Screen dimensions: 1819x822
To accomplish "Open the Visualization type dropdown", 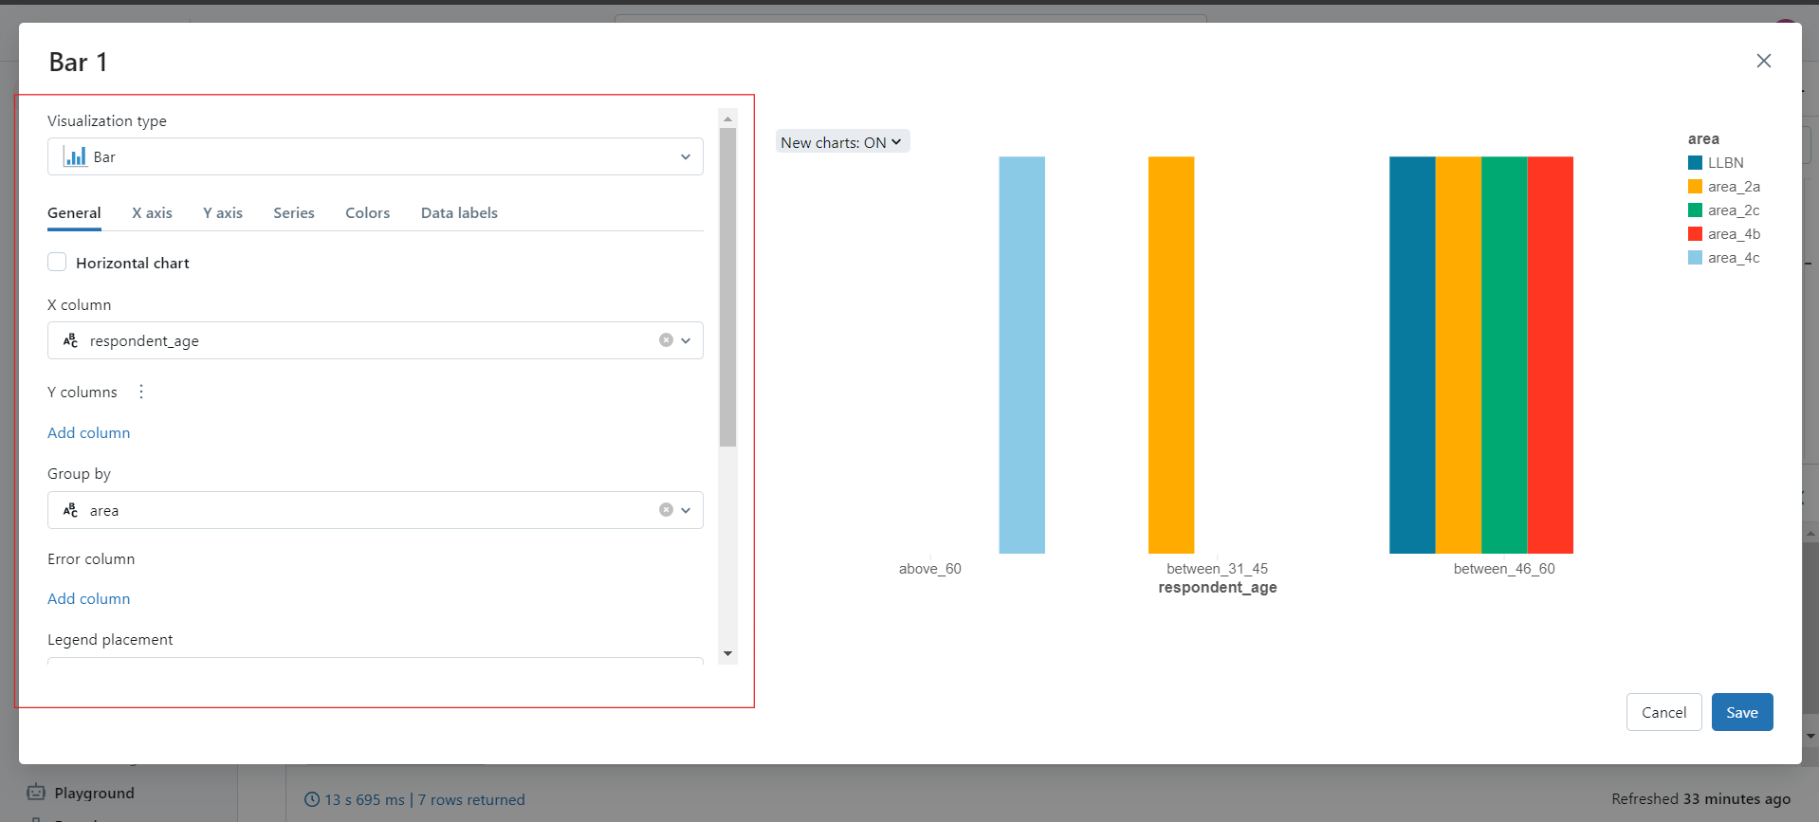I will (376, 156).
